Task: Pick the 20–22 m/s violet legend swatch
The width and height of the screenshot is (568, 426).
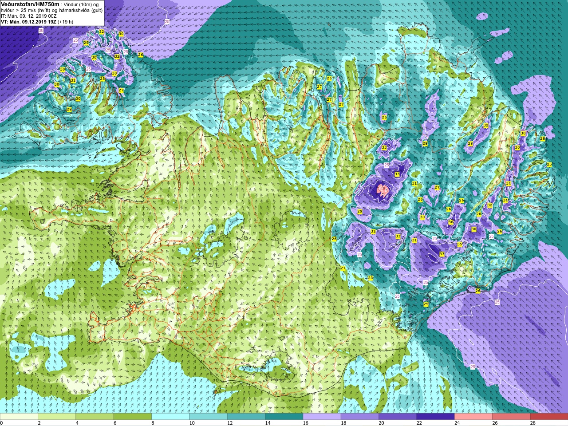Action: 398,417
